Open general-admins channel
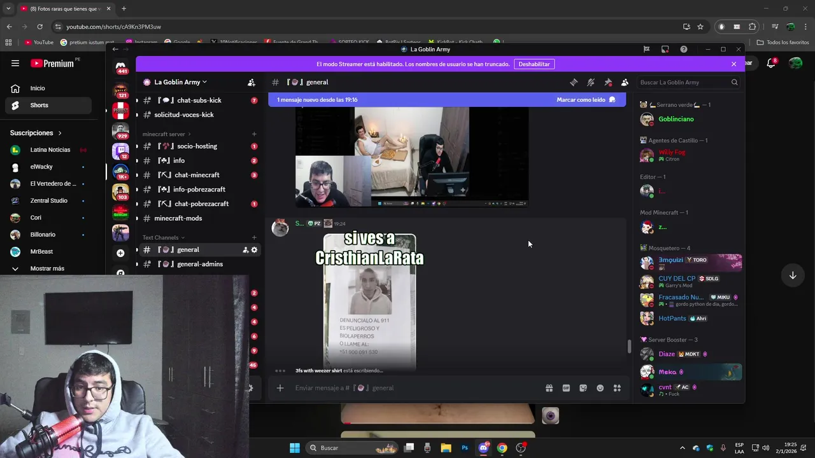This screenshot has height=458, width=815. 199,264
